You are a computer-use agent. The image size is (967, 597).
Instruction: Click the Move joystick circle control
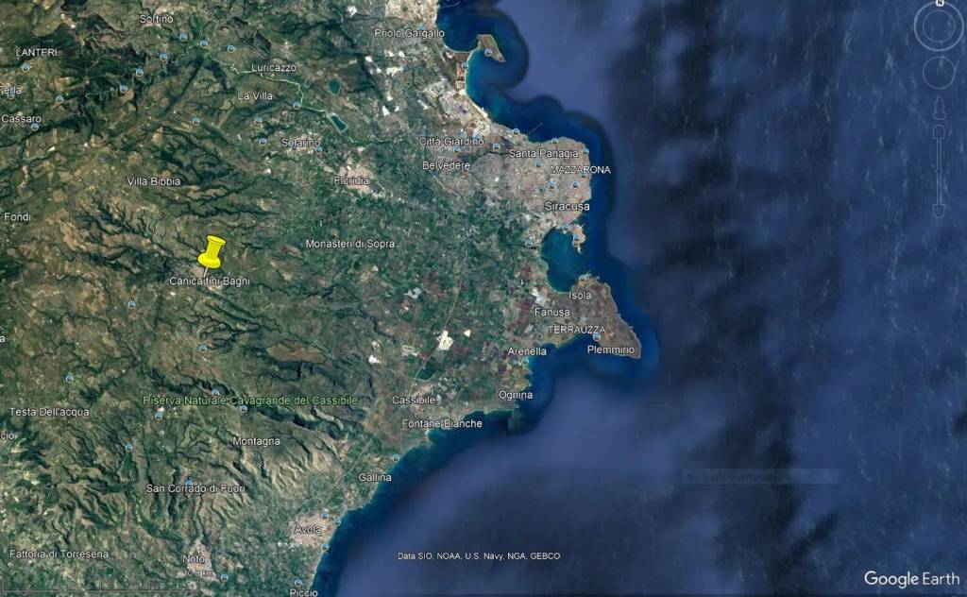click(939, 72)
